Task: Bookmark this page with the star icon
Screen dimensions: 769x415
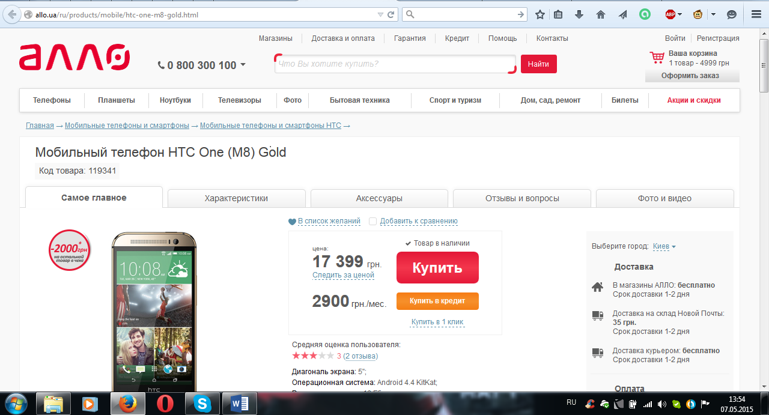Action: point(540,14)
